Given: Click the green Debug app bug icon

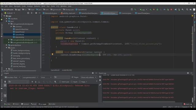Looking at the screenshot, I should tap(157, 9).
